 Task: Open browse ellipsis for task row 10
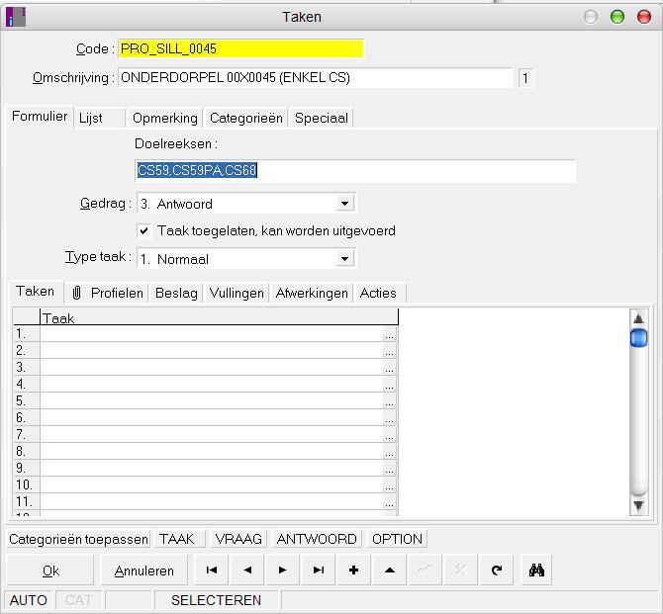click(390, 485)
